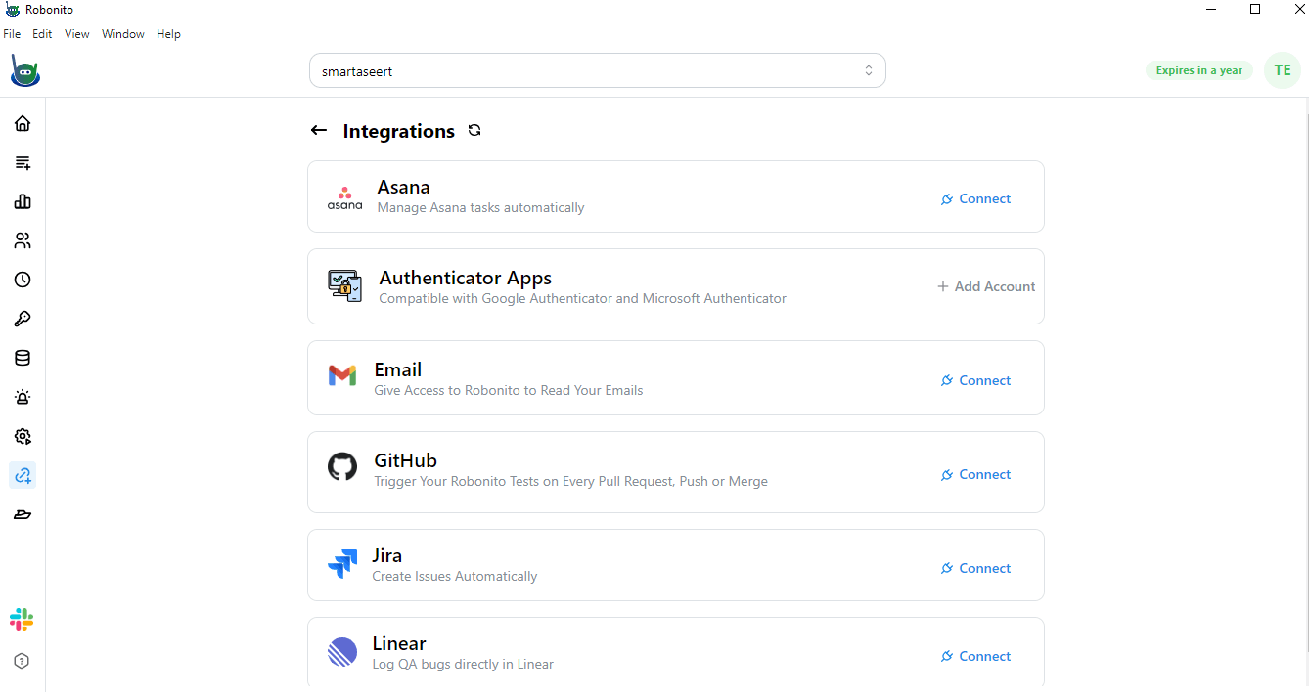
Task: Open the alarm siren sidebar icon
Action: (x=23, y=397)
